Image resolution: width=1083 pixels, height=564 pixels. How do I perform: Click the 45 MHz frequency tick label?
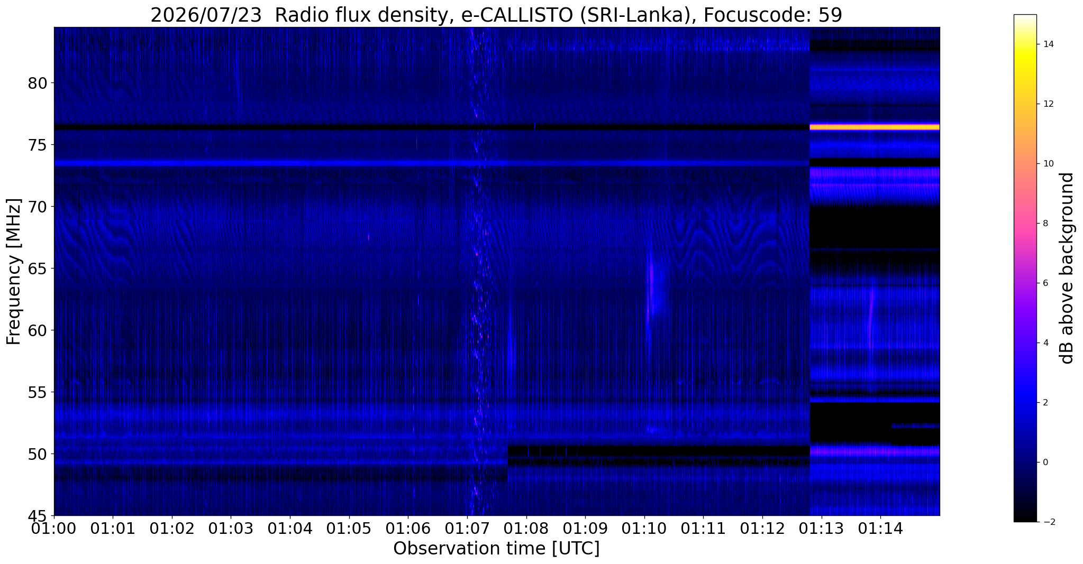tap(37, 516)
